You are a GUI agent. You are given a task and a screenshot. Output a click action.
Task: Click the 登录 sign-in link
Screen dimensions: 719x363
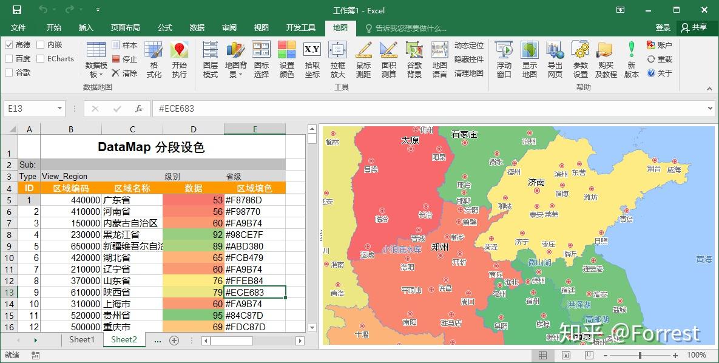pyautogui.click(x=663, y=27)
